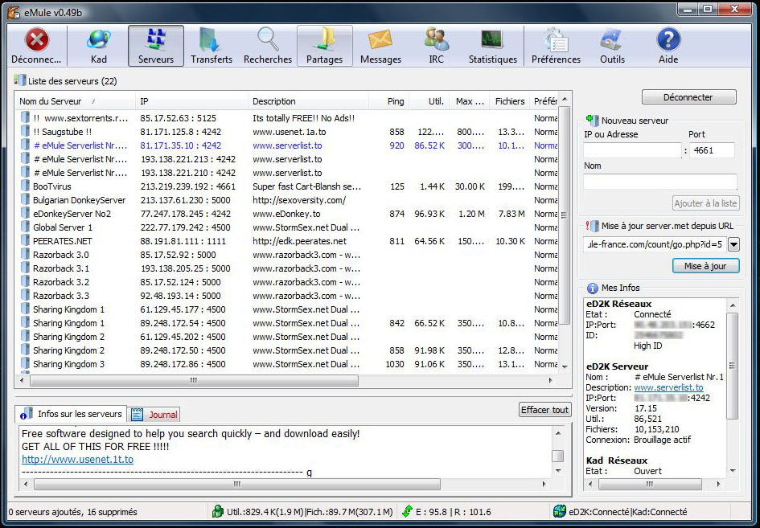The width and height of the screenshot is (760, 528).
Task: Open the Messages envelope icon
Action: click(380, 46)
